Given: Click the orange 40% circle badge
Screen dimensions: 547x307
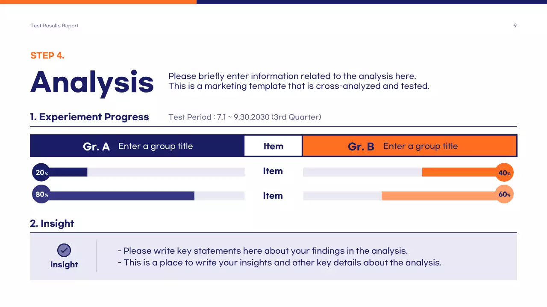Looking at the screenshot, I should (504, 173).
